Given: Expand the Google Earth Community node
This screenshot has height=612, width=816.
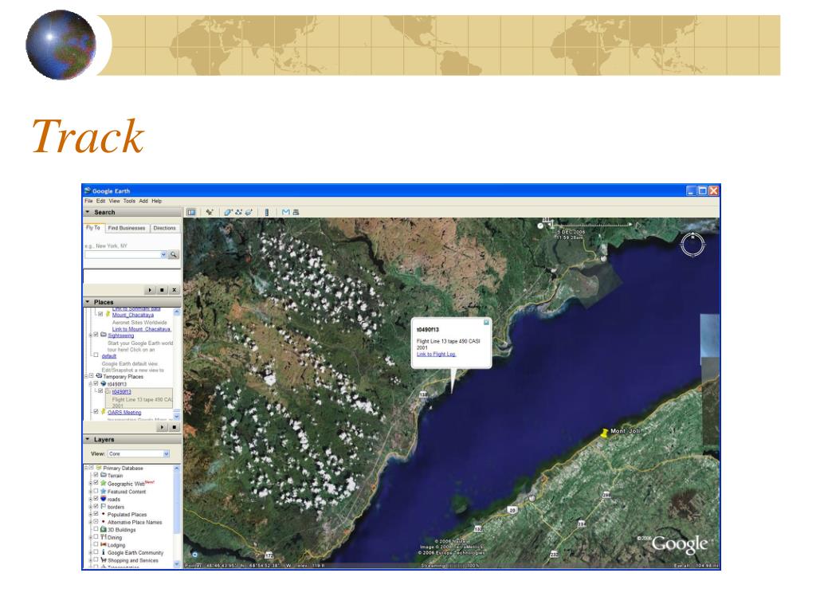Looking at the screenshot, I should (x=91, y=552).
